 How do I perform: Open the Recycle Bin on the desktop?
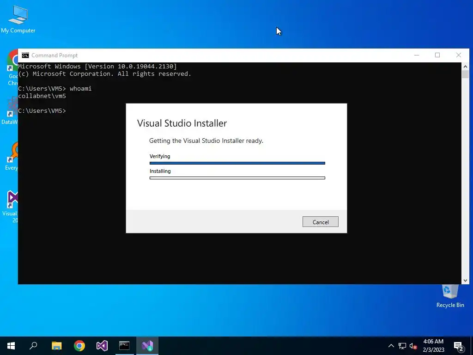click(x=450, y=296)
